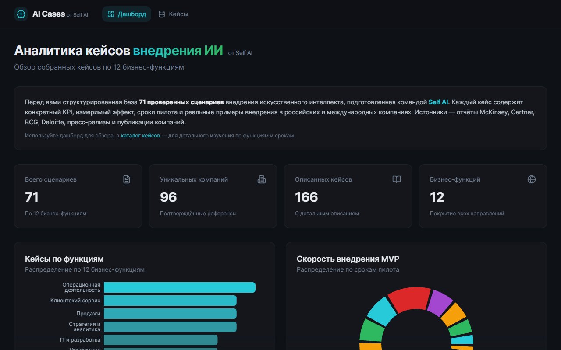Select the Описанных кейсов value 166
The height and width of the screenshot is (350, 561).
[306, 197]
